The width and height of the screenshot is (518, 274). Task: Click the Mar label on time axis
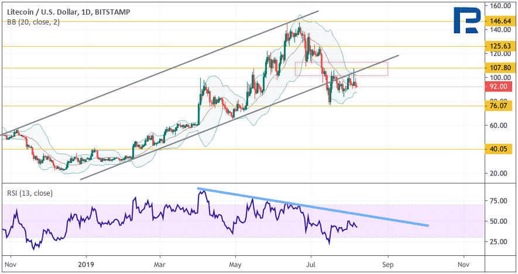point(160,265)
